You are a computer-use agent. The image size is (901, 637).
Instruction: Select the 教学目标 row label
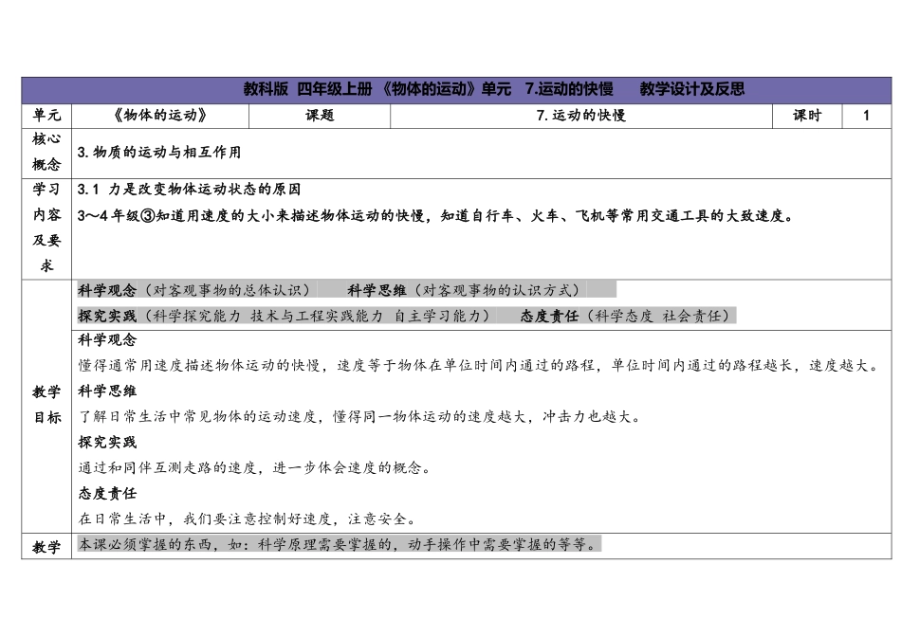pos(46,405)
